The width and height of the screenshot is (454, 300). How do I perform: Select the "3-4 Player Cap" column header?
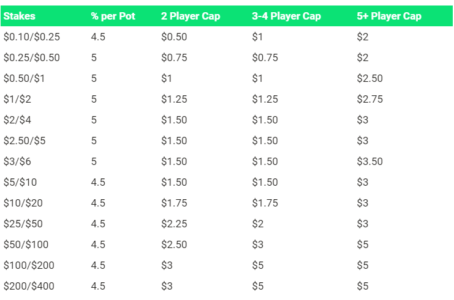pos(286,16)
